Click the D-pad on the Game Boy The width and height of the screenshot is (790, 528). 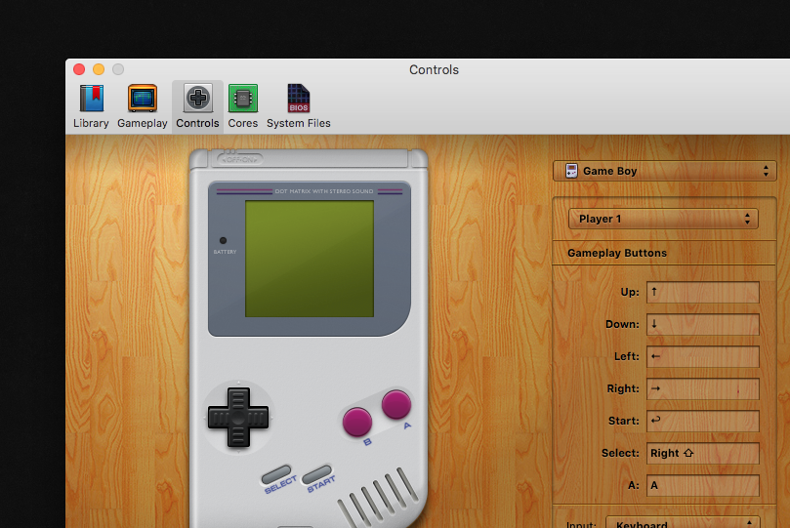click(x=238, y=418)
